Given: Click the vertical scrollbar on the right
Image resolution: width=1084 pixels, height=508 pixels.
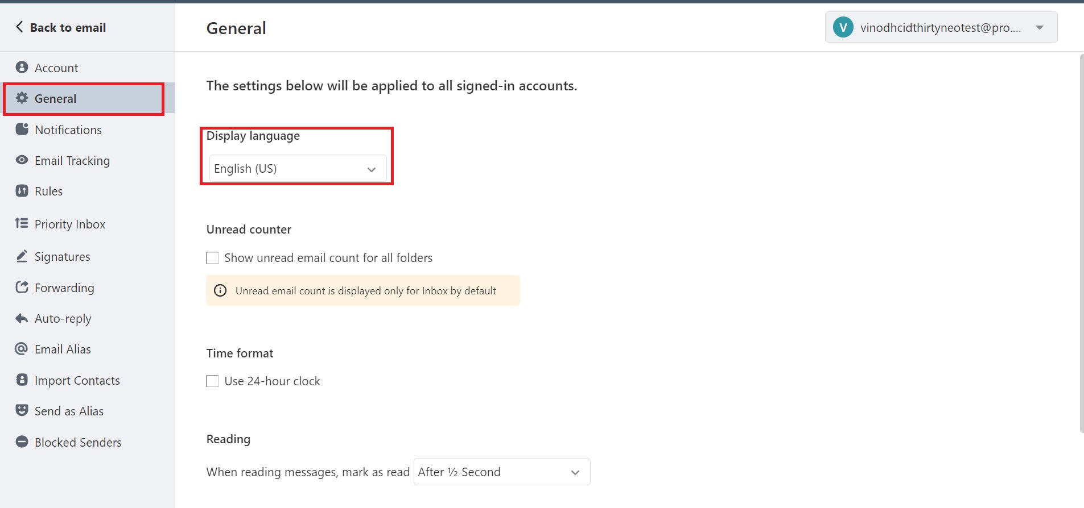Looking at the screenshot, I should point(1081,243).
